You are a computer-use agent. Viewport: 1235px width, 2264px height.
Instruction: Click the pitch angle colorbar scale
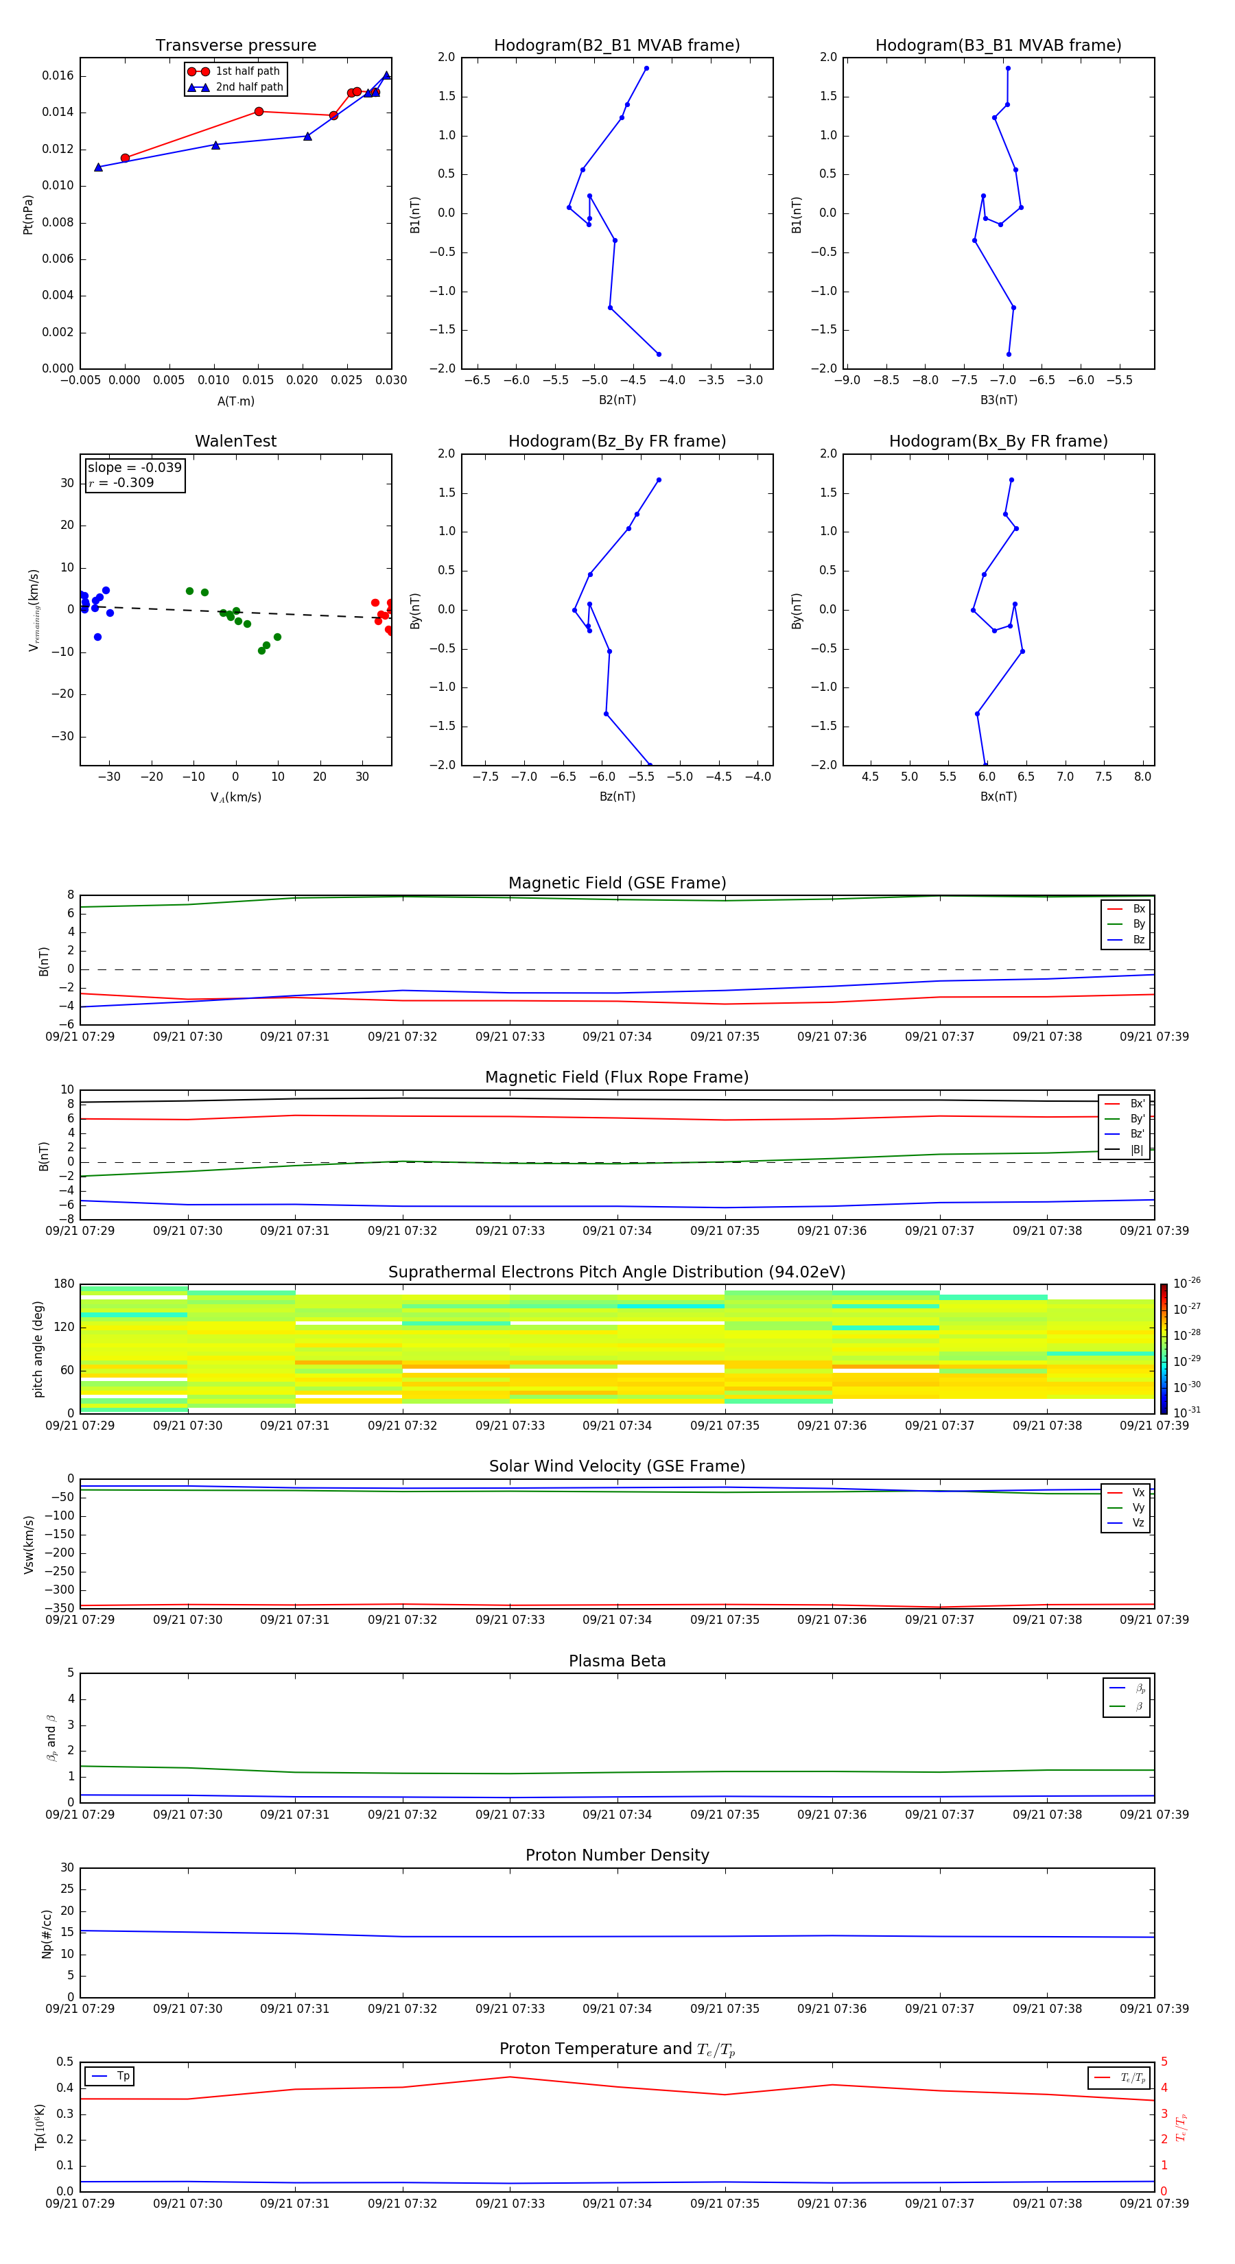(1163, 1348)
